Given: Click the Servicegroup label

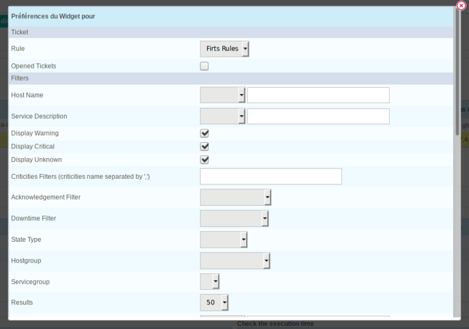Looking at the screenshot, I should [30, 282].
